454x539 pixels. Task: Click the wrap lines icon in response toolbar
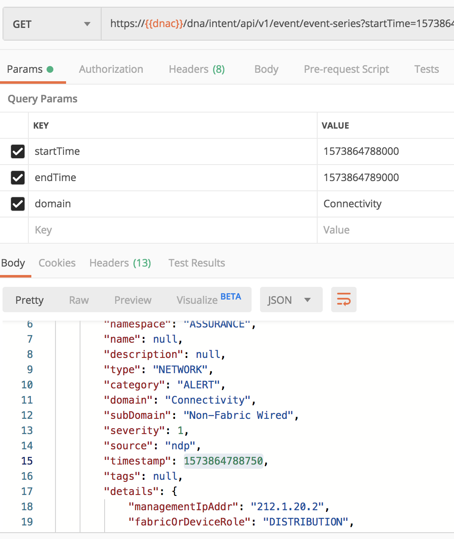[343, 300]
